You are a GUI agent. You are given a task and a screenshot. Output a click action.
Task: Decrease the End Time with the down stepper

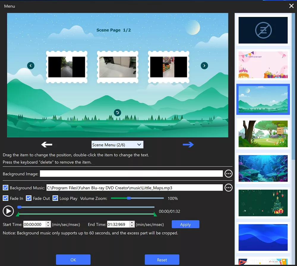tap(132, 226)
